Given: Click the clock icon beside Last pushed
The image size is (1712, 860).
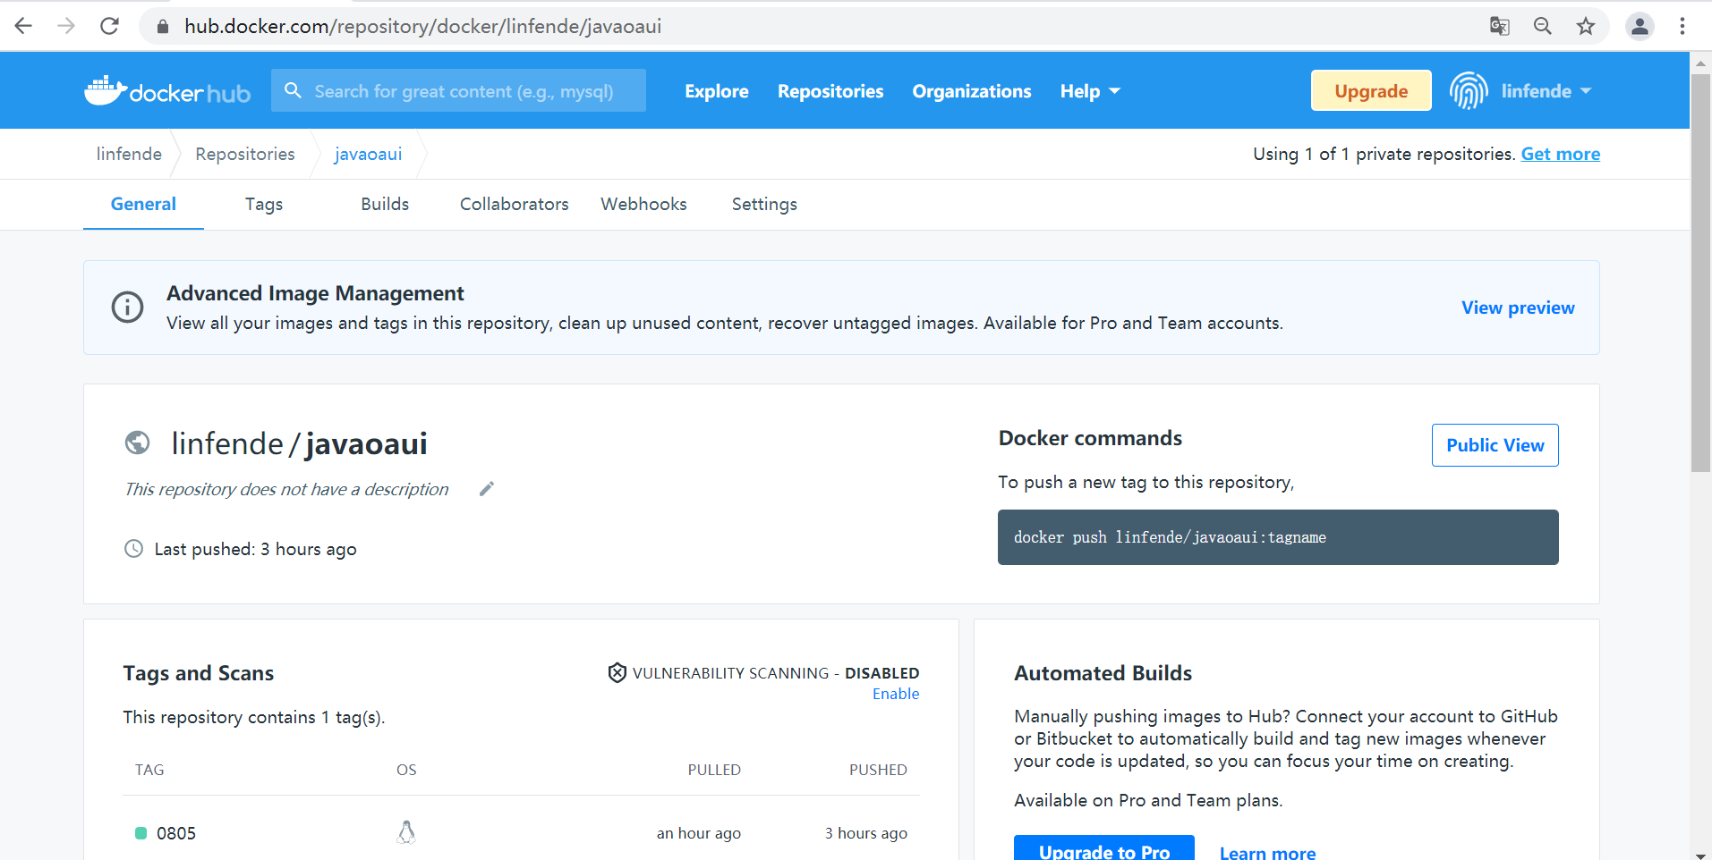Looking at the screenshot, I should [x=133, y=548].
